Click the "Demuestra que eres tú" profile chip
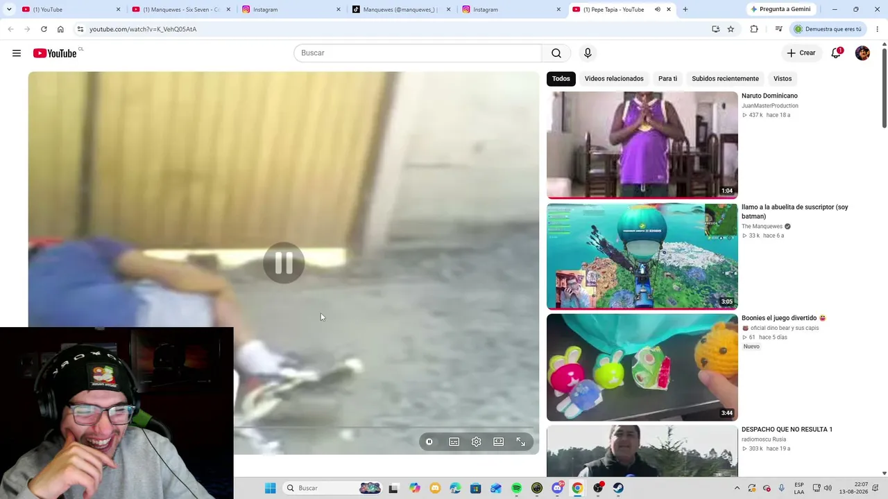This screenshot has width=888, height=499. pyautogui.click(x=828, y=29)
